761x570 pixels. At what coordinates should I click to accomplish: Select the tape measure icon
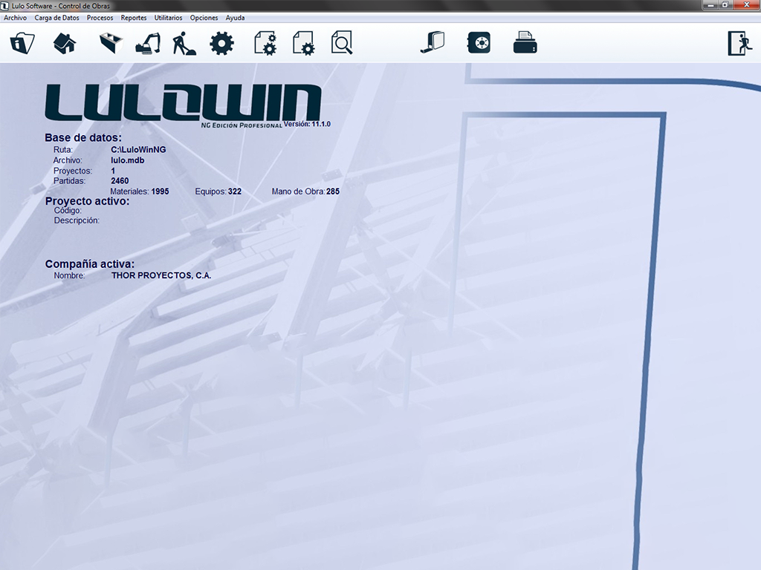[432, 43]
